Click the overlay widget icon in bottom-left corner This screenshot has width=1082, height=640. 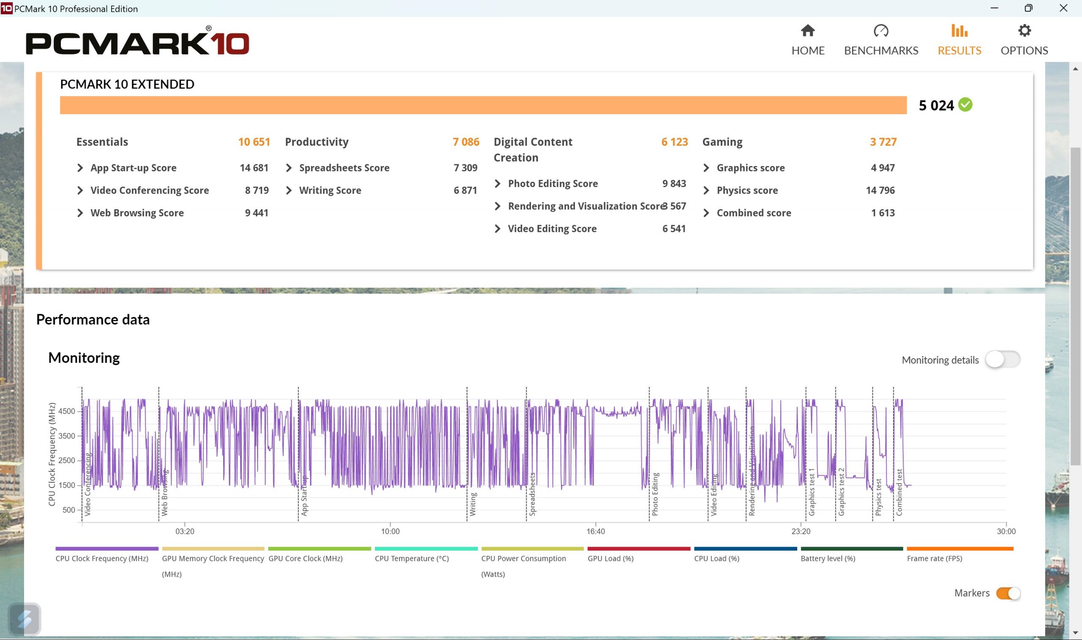[25, 619]
